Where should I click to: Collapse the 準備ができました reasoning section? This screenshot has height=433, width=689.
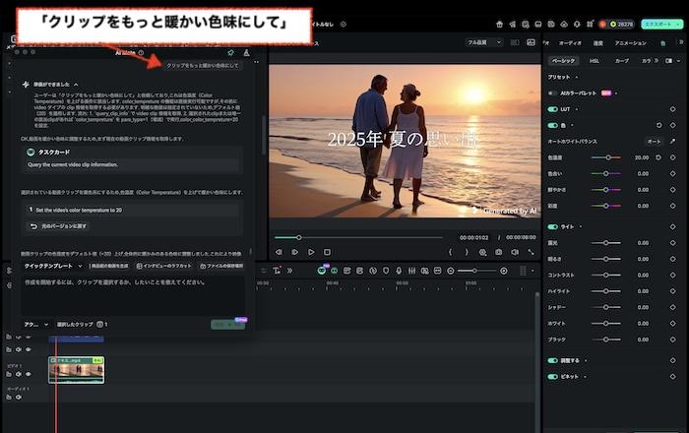click(76, 85)
